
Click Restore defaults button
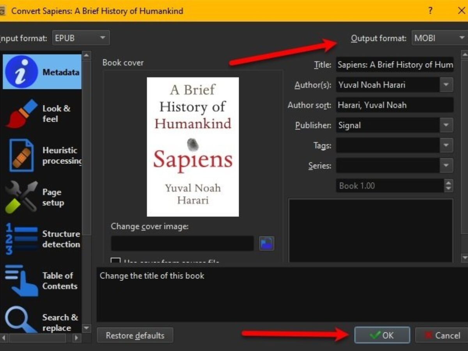coord(135,335)
